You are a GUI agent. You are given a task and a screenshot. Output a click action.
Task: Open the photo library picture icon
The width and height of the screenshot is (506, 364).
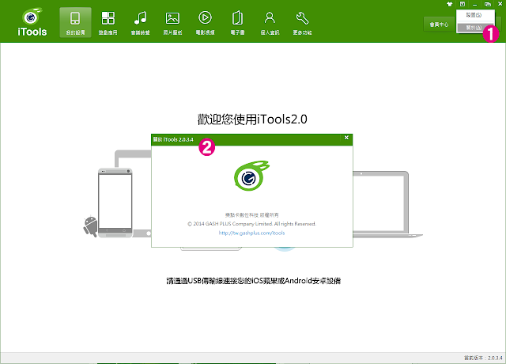click(x=172, y=23)
